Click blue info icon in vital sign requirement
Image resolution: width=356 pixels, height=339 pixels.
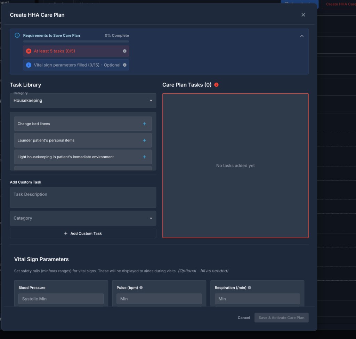point(29,65)
